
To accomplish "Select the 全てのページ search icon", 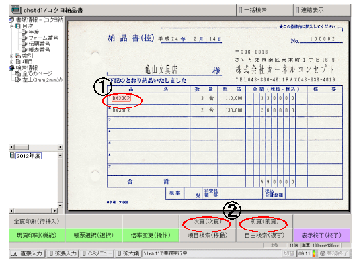I will click(17, 74).
